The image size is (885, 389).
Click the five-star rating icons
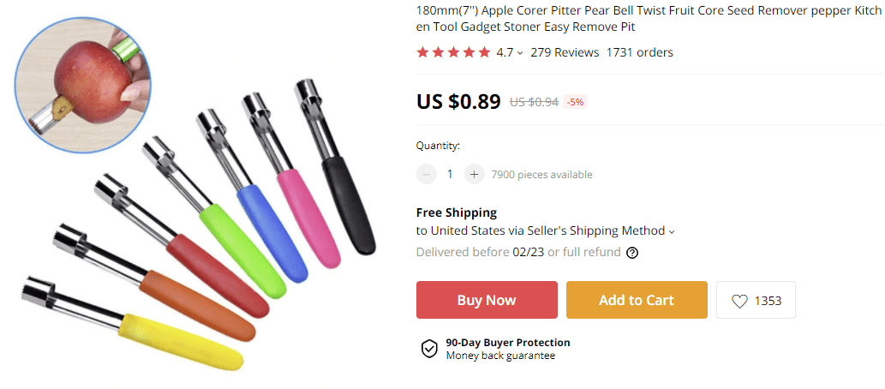[453, 52]
